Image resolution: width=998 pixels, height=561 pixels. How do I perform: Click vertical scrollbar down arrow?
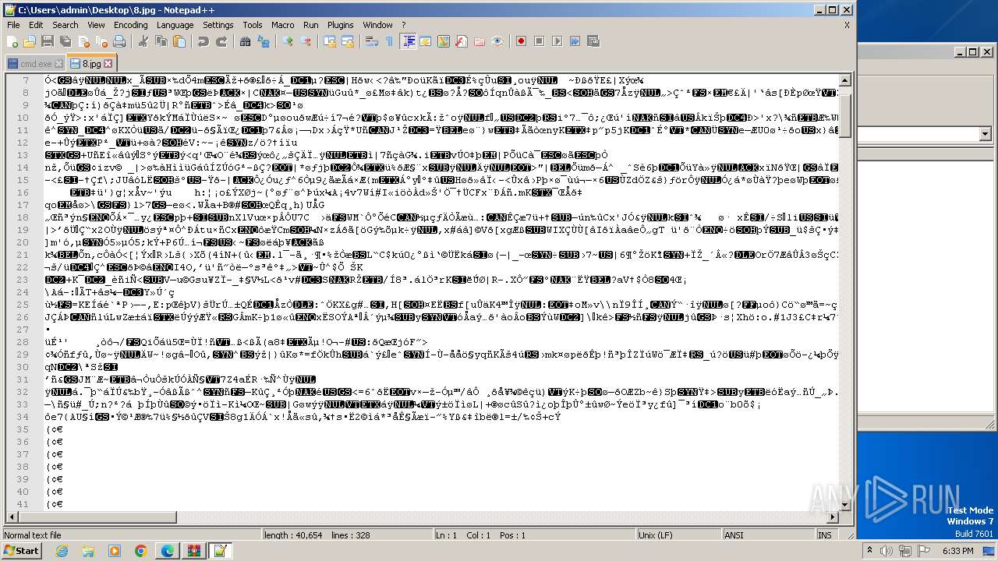pyautogui.click(x=845, y=505)
